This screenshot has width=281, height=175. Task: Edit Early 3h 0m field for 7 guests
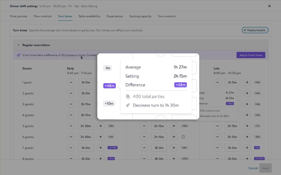point(86,148)
